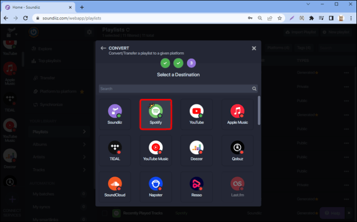
Task: Open Top playlists menu item
Action: (46, 61)
